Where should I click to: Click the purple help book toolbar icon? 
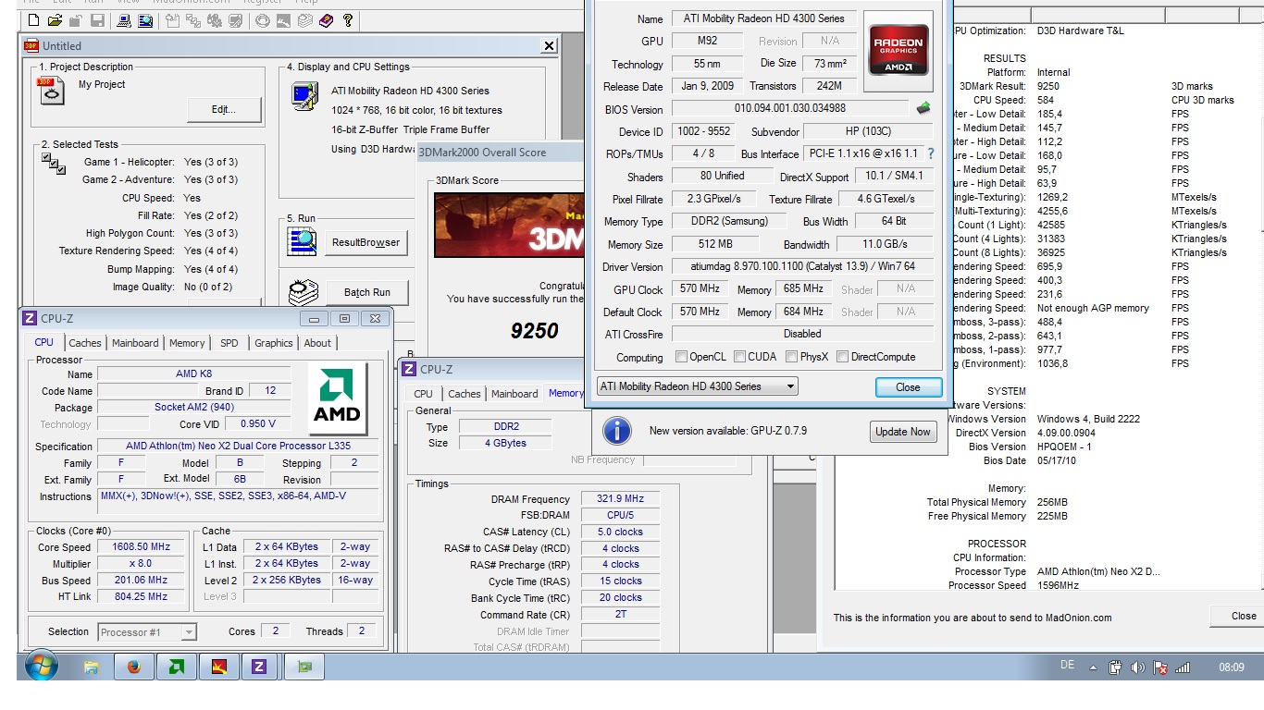[326, 19]
